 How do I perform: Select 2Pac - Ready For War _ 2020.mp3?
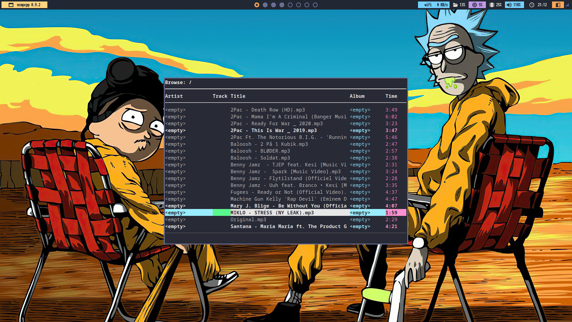pyautogui.click(x=286, y=123)
